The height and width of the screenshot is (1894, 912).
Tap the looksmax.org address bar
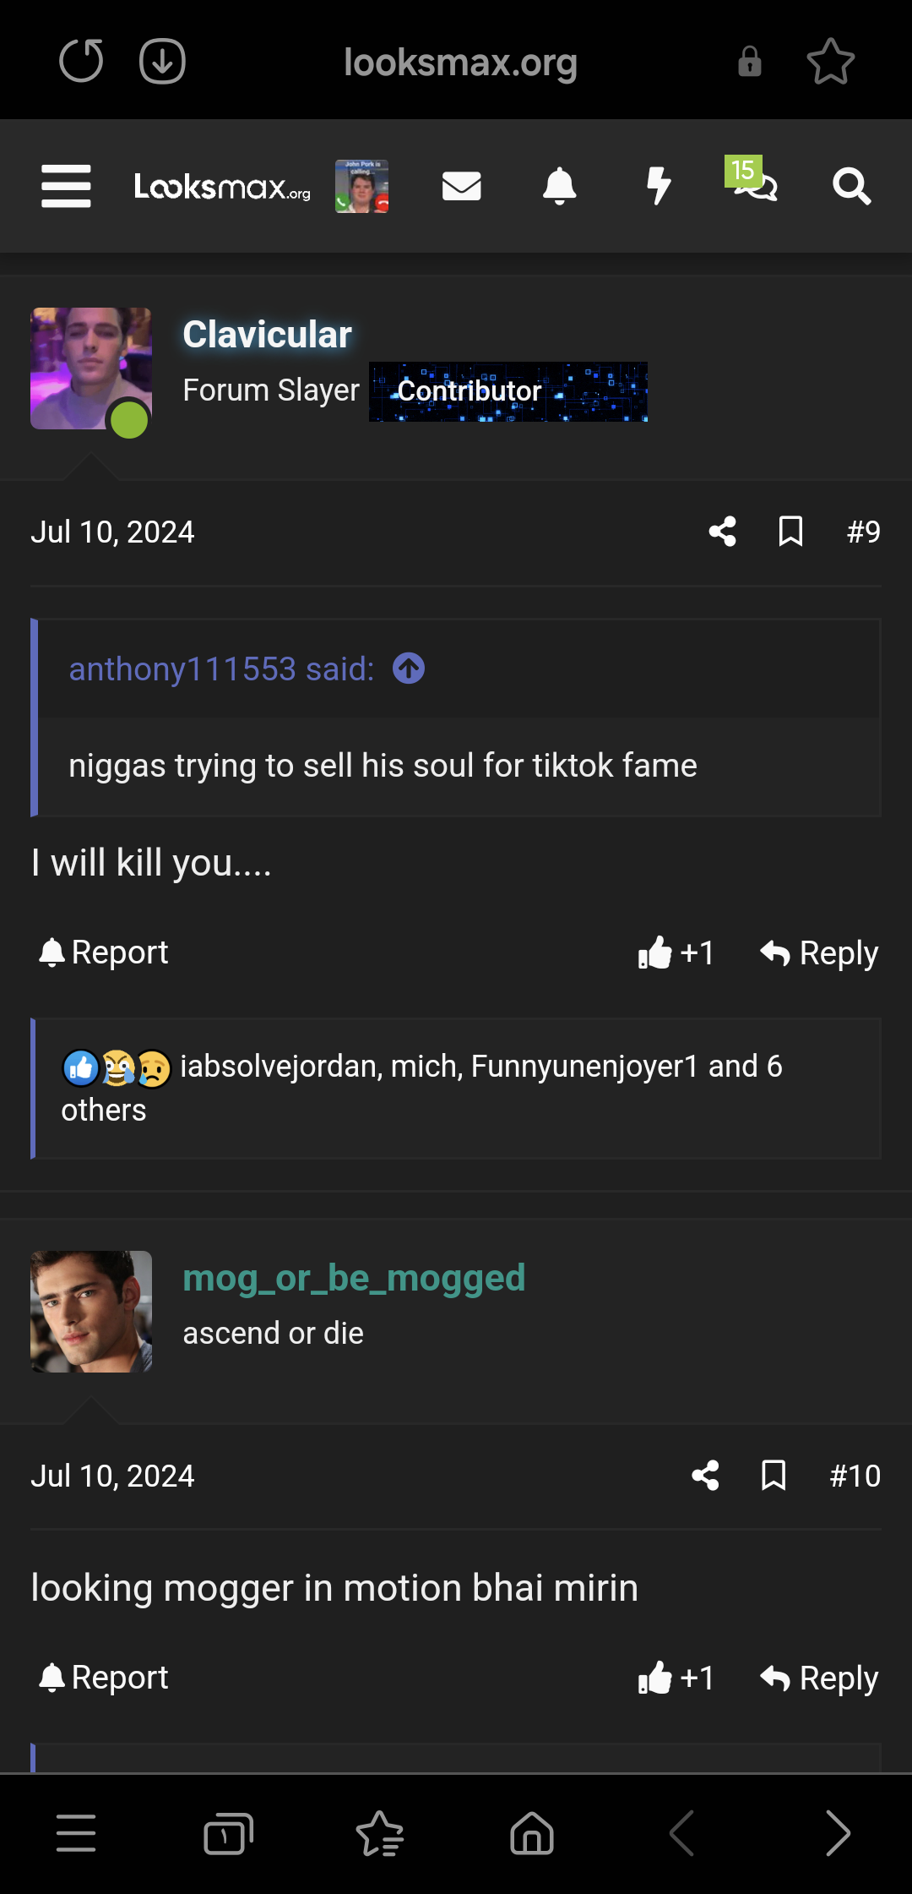[x=460, y=62]
